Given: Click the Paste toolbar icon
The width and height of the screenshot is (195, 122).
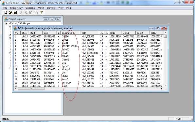Looking at the screenshot, I should pos(31,12).
